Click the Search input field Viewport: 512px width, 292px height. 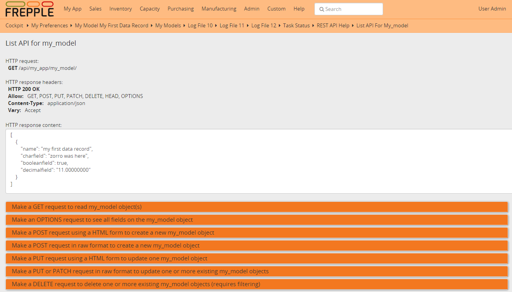pyautogui.click(x=348, y=9)
